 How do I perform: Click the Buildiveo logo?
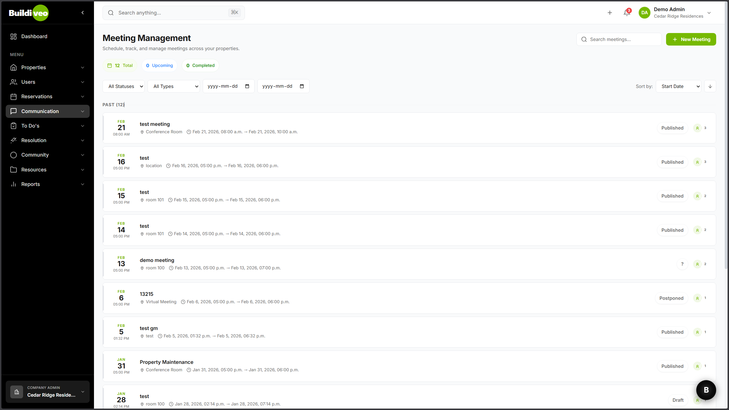pyautogui.click(x=29, y=13)
